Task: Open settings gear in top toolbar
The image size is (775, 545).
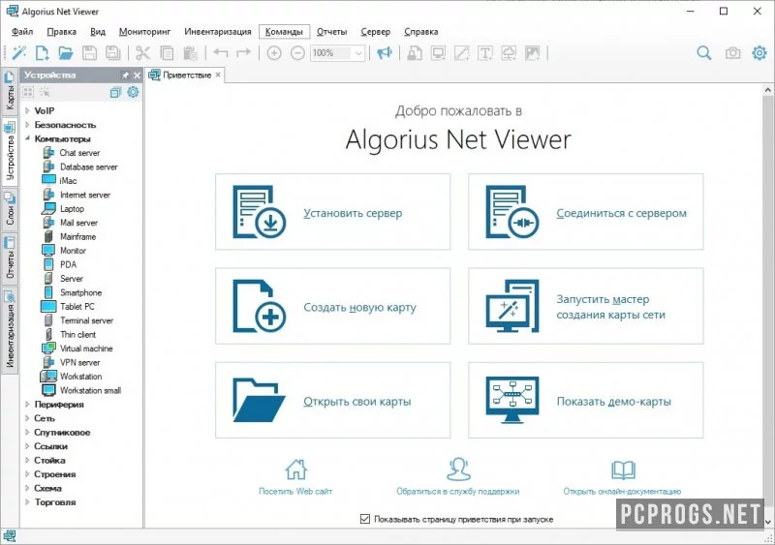Action: [x=759, y=53]
